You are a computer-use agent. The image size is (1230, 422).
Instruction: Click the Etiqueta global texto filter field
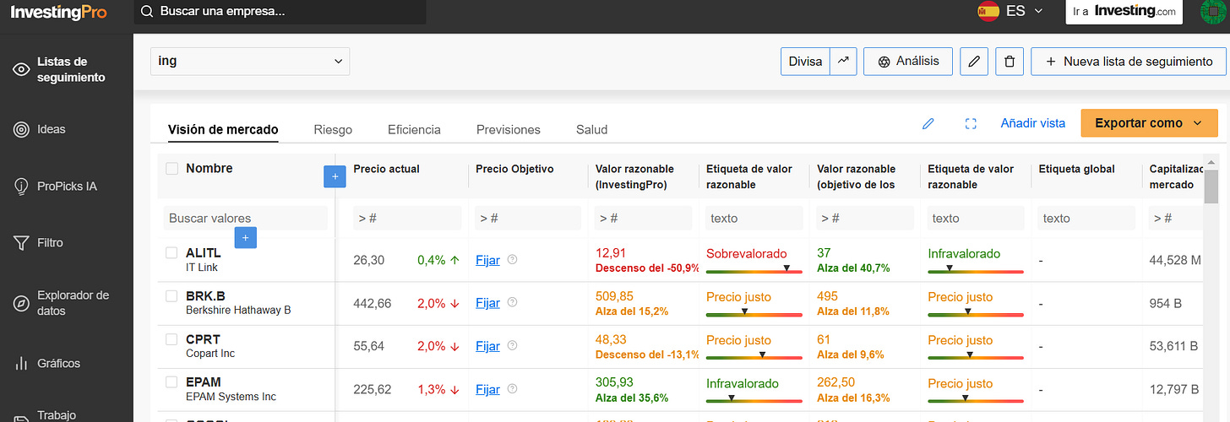pyautogui.click(x=1086, y=218)
